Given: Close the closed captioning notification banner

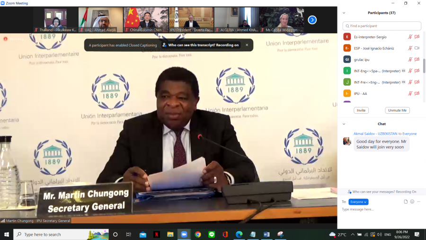Looking at the screenshot, I should click(247, 45).
